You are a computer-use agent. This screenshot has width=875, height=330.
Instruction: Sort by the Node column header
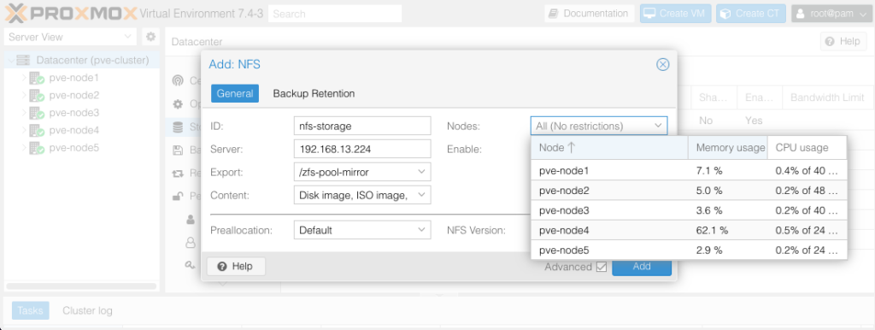point(609,148)
